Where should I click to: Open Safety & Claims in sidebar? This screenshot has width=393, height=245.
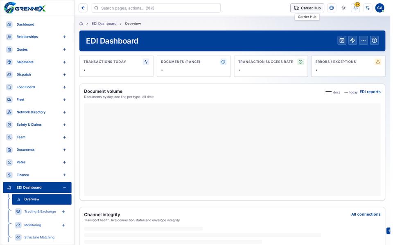pyautogui.click(x=37, y=125)
